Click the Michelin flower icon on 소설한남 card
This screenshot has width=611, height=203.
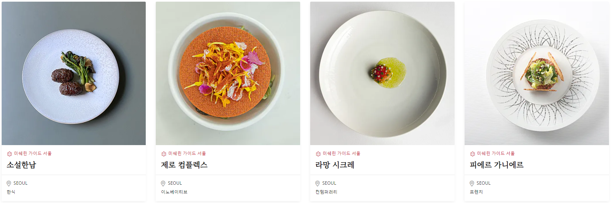coord(9,154)
